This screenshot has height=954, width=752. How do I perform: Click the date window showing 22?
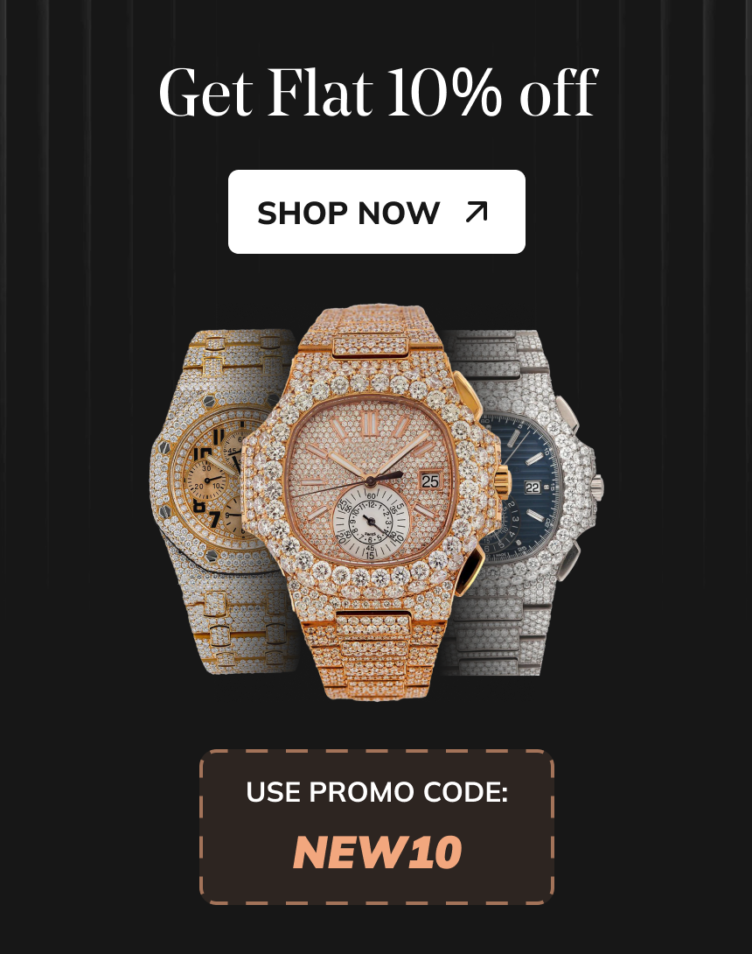click(x=533, y=488)
